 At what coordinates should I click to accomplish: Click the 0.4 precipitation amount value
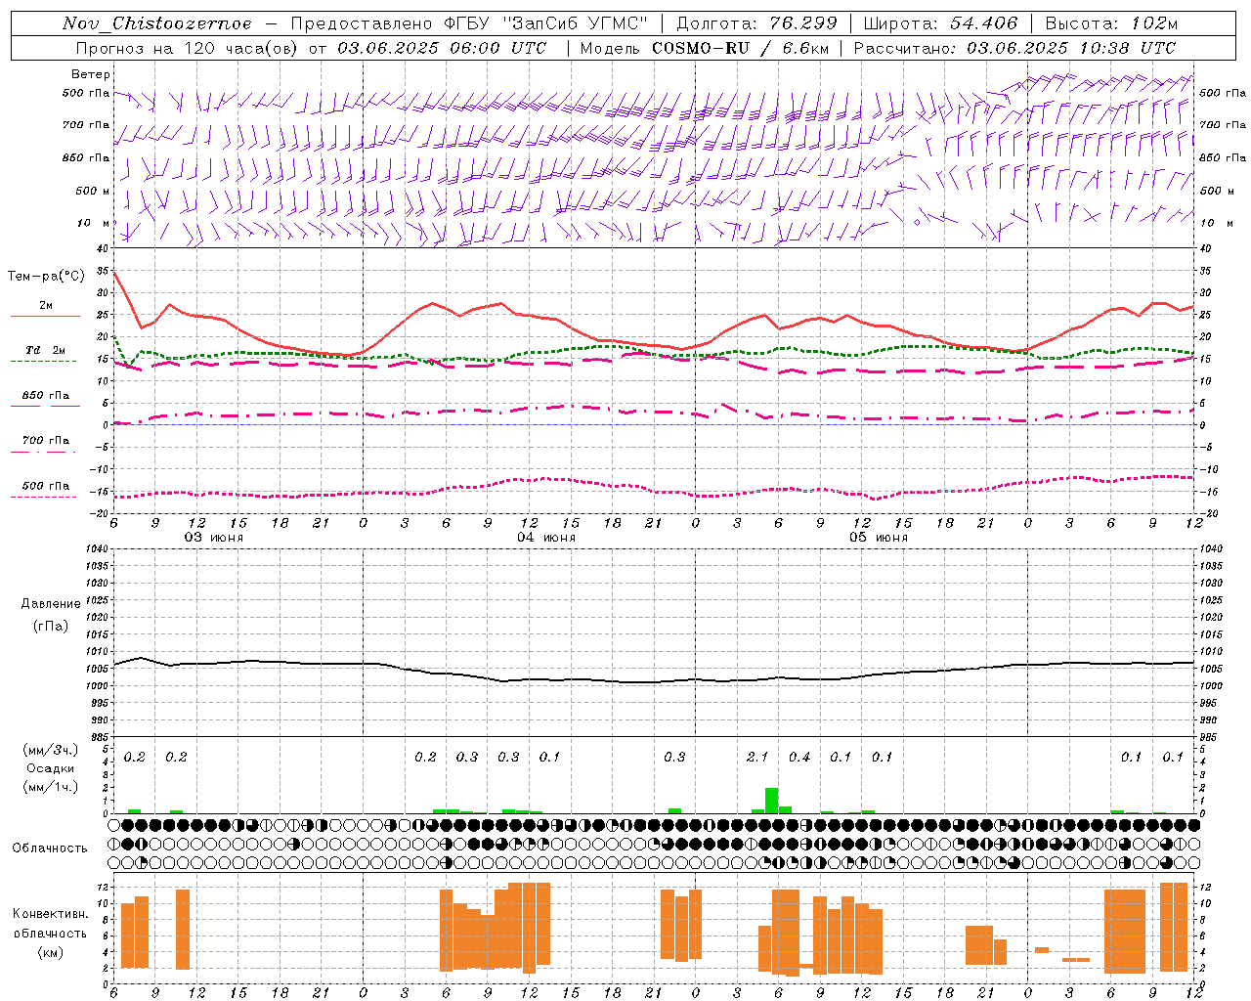pos(799,757)
